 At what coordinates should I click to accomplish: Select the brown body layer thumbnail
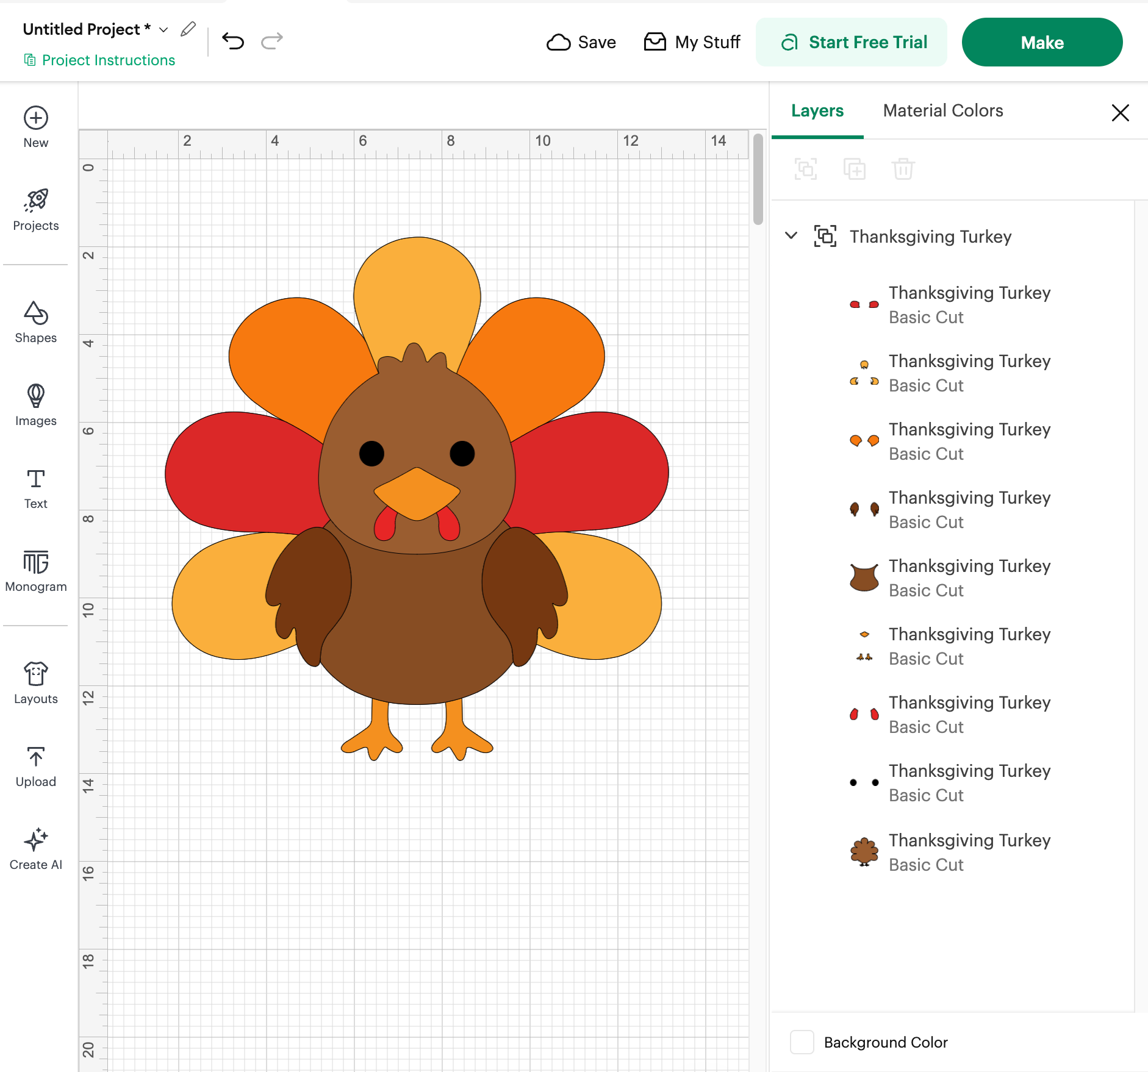pyautogui.click(x=864, y=577)
